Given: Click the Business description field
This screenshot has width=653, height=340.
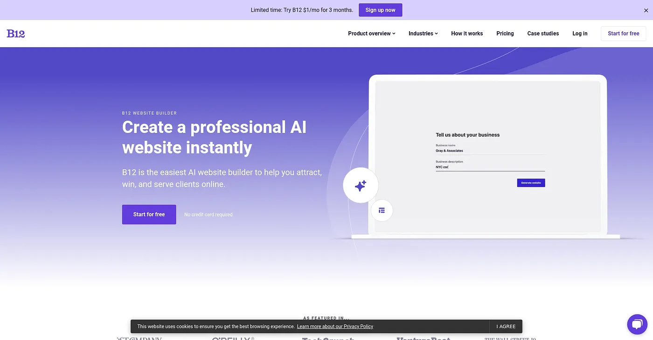Looking at the screenshot, I should click(x=490, y=167).
